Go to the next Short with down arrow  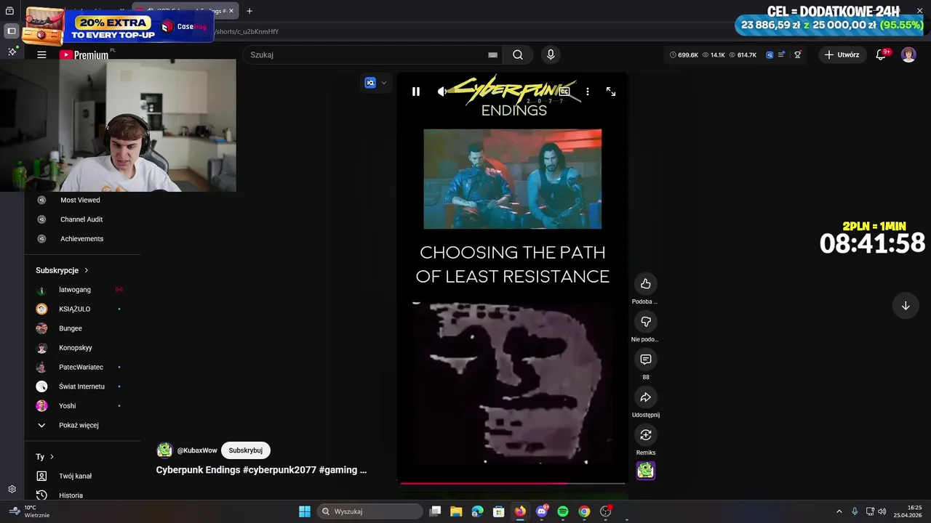906,306
